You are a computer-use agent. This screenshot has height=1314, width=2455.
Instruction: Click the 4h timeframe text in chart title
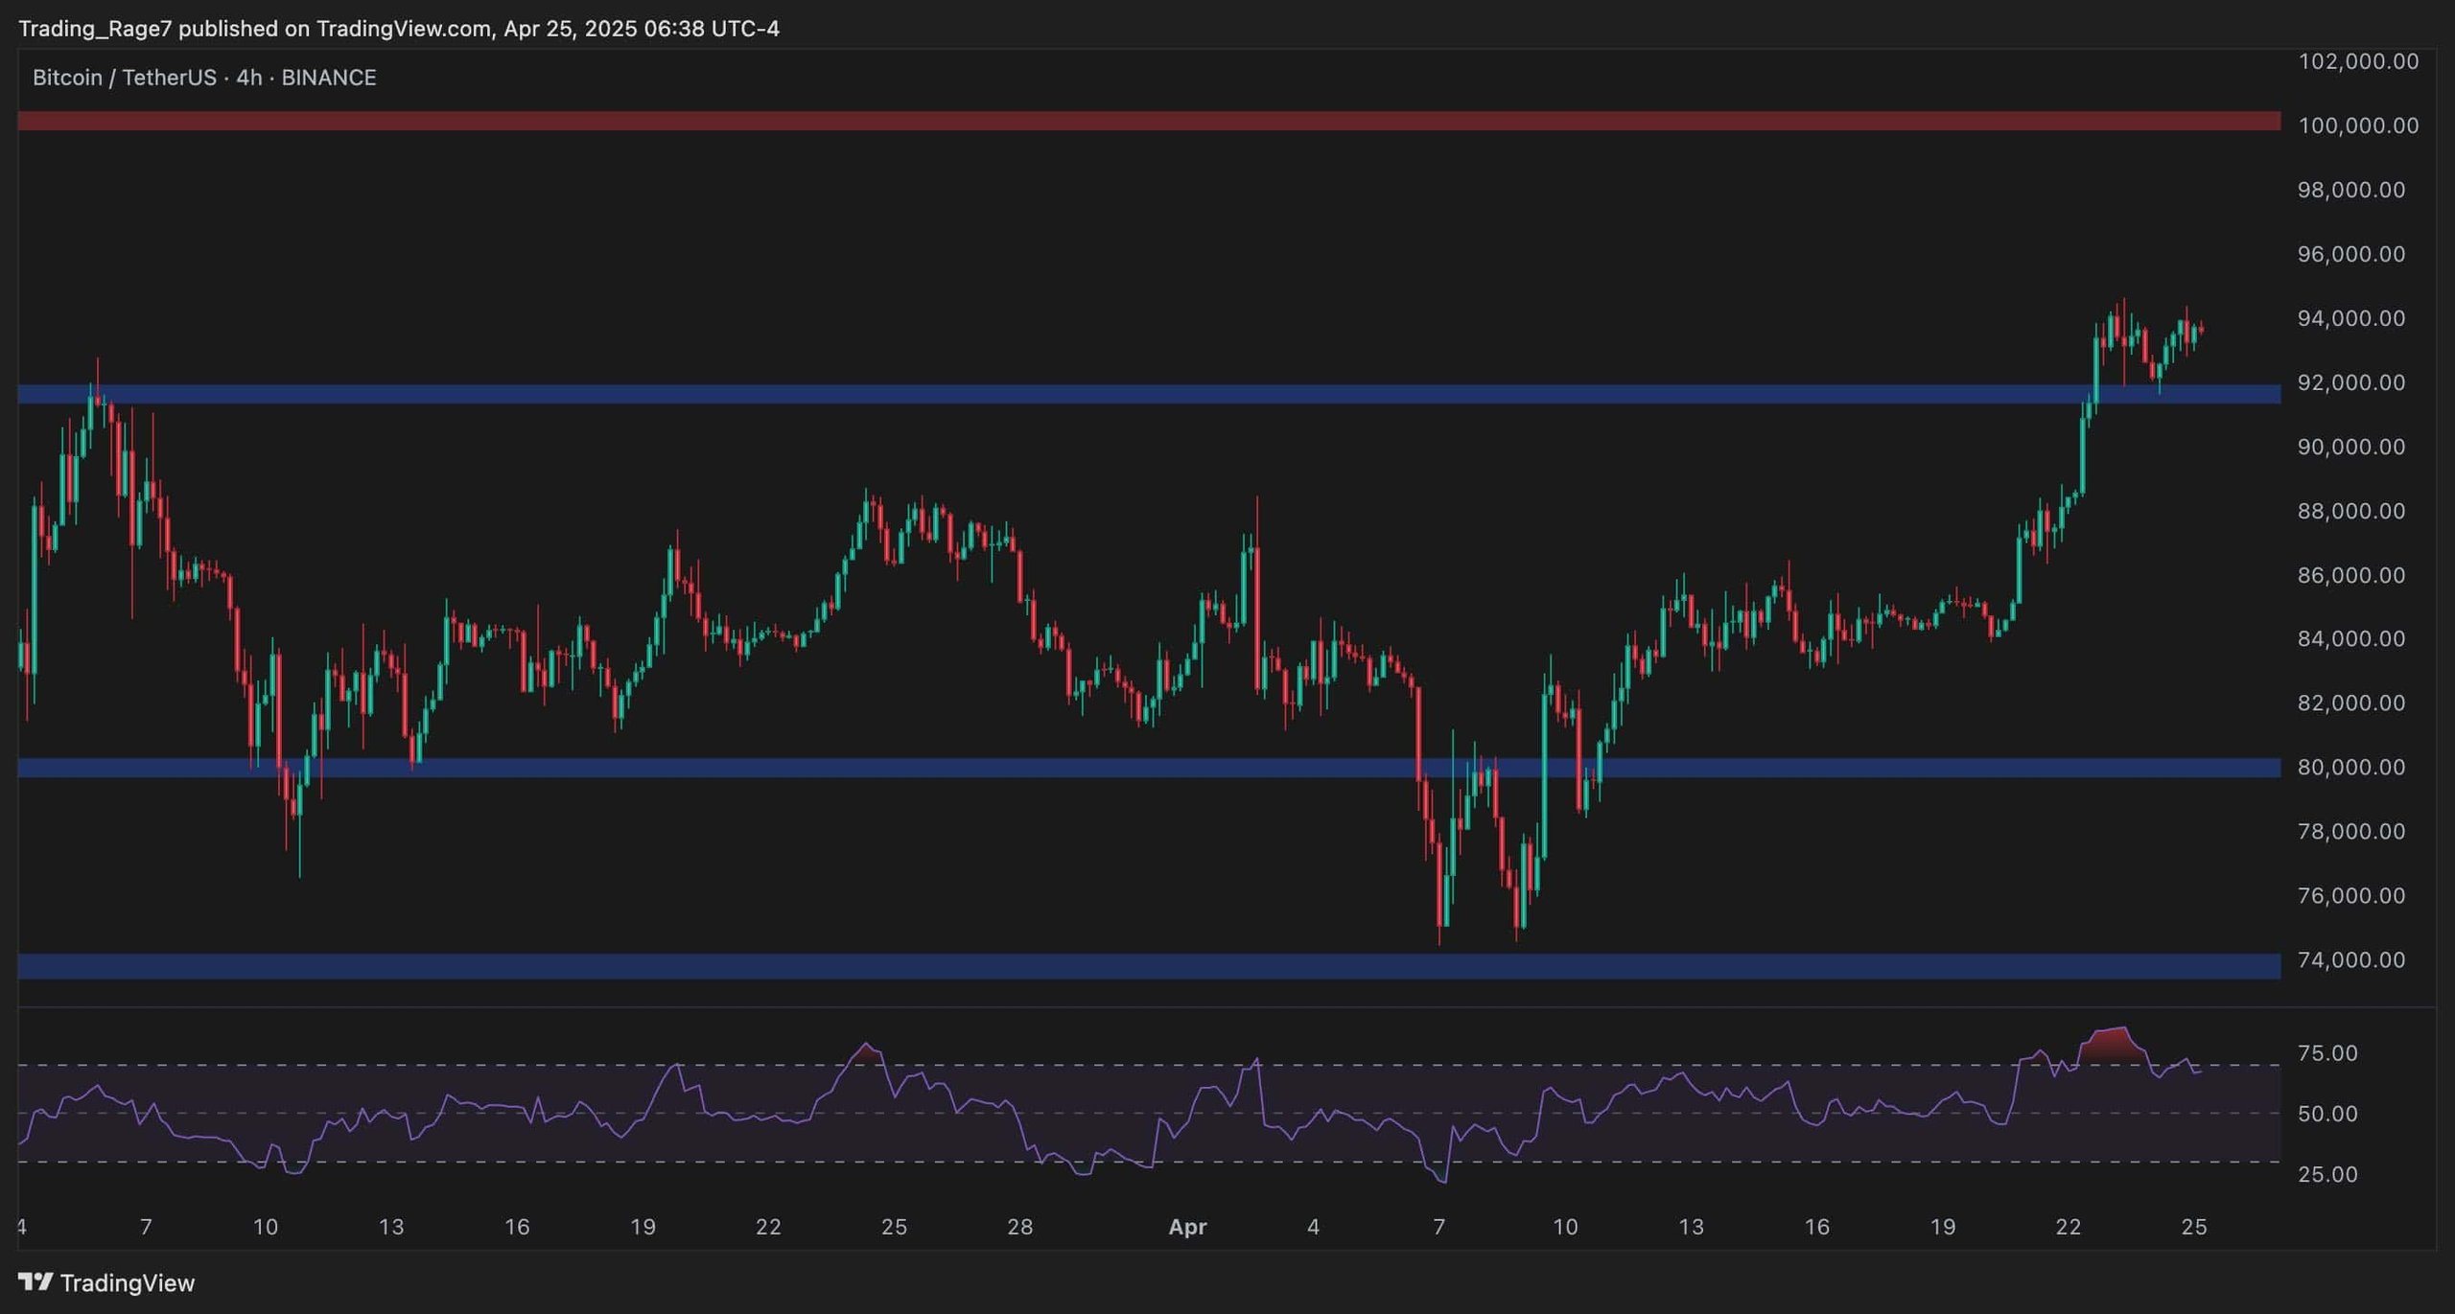tap(249, 78)
